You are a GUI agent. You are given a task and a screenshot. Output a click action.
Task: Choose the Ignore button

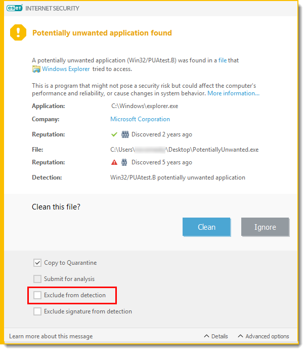(x=265, y=227)
